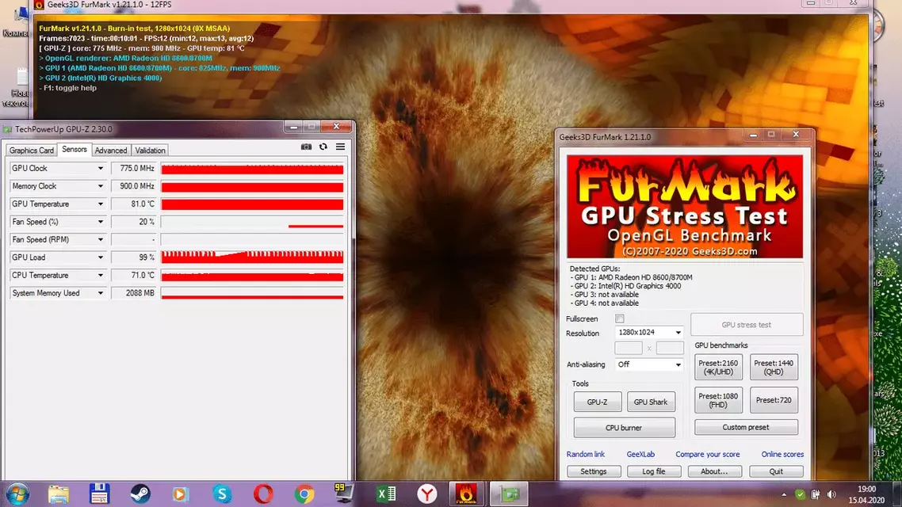Go to the Validation tab
Screen dimensions: 902x507
click(150, 151)
